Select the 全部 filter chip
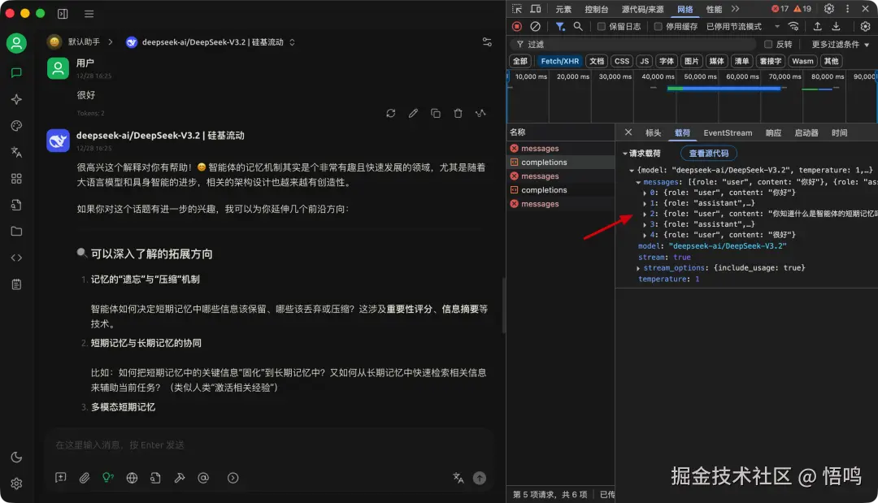The height and width of the screenshot is (503, 878). coord(520,61)
